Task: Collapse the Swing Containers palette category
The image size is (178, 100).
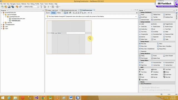Action: click(140, 12)
